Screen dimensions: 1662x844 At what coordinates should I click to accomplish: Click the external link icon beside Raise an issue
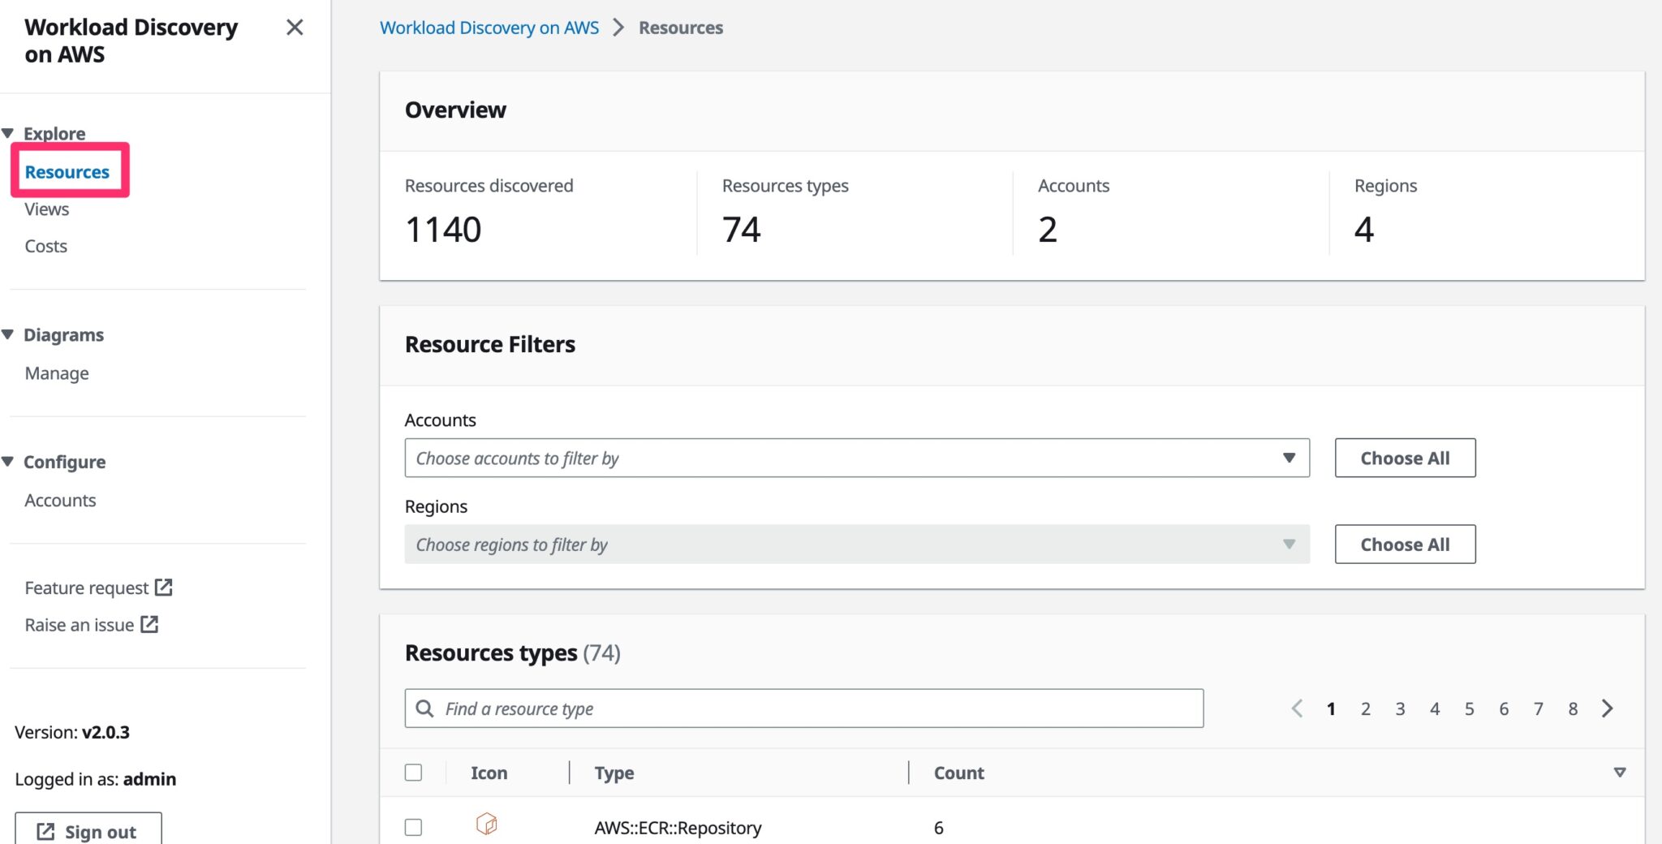[149, 625]
